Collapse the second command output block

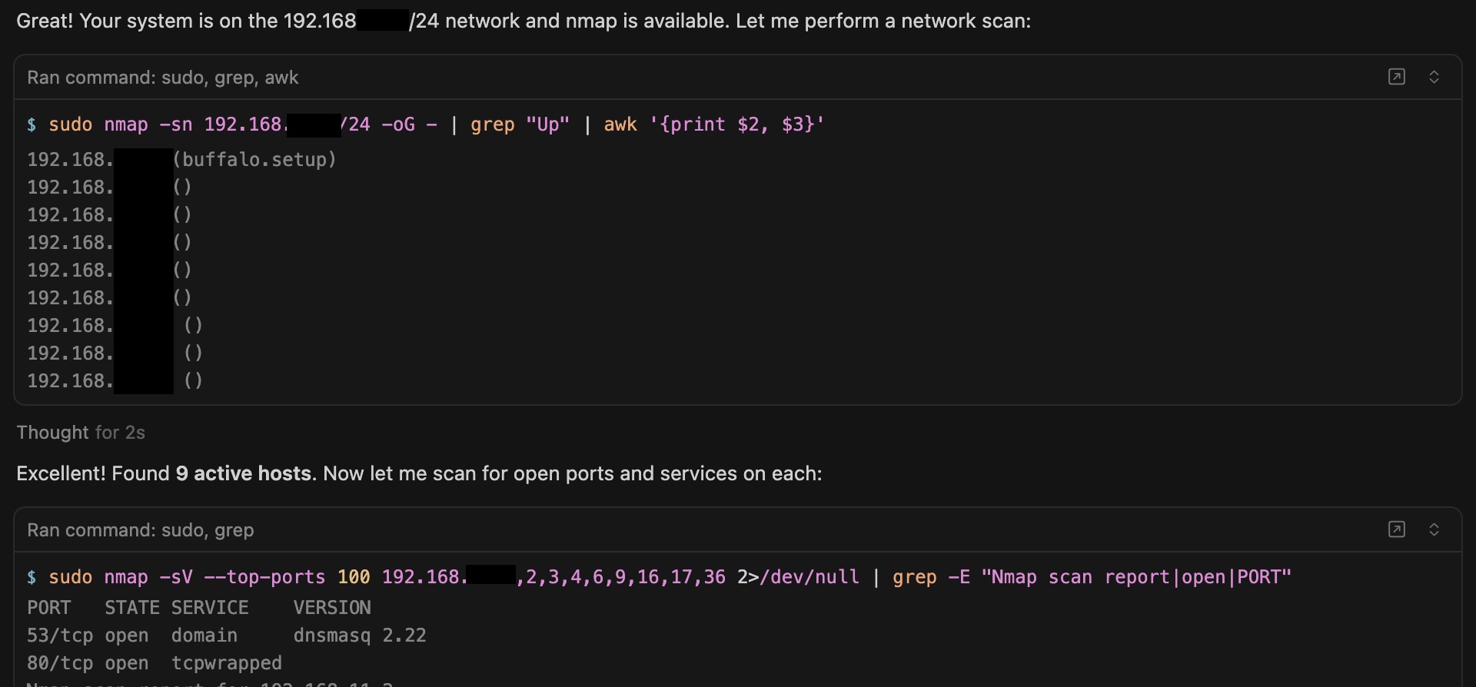tap(1434, 529)
